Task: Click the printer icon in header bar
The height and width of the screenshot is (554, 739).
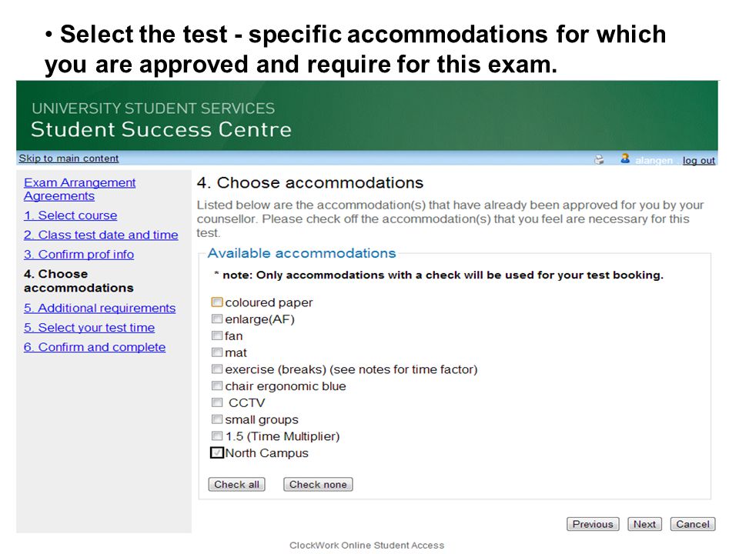Action: coord(599,160)
